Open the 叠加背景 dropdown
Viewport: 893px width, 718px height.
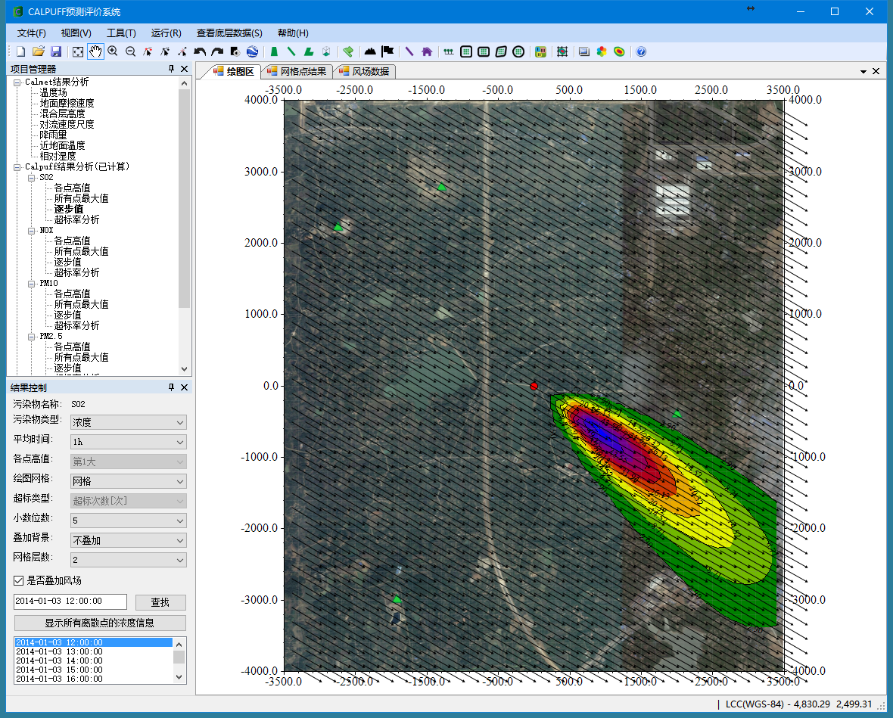(x=128, y=540)
